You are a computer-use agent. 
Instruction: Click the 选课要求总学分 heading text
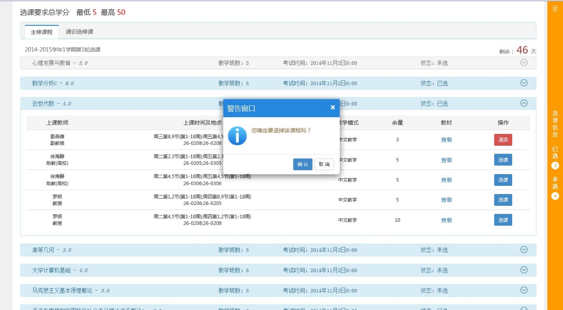click(x=45, y=12)
